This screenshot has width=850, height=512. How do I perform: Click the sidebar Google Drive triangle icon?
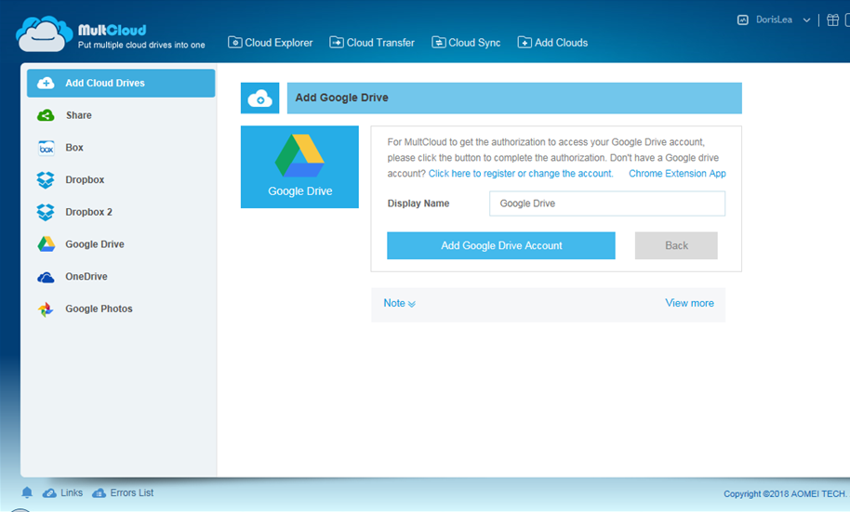(x=46, y=243)
